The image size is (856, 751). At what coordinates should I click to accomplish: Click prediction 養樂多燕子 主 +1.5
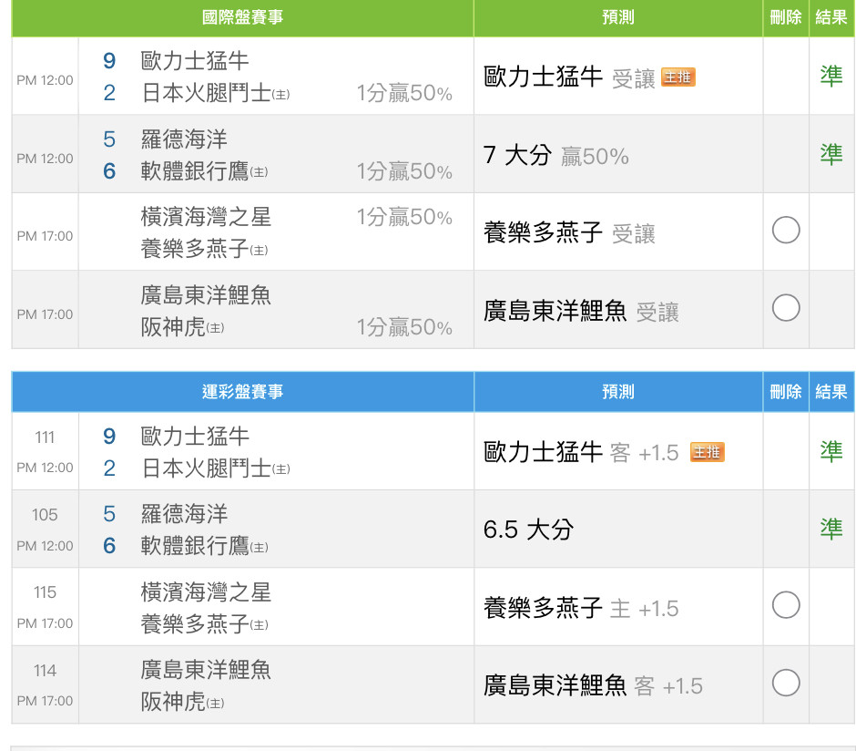[x=581, y=608]
